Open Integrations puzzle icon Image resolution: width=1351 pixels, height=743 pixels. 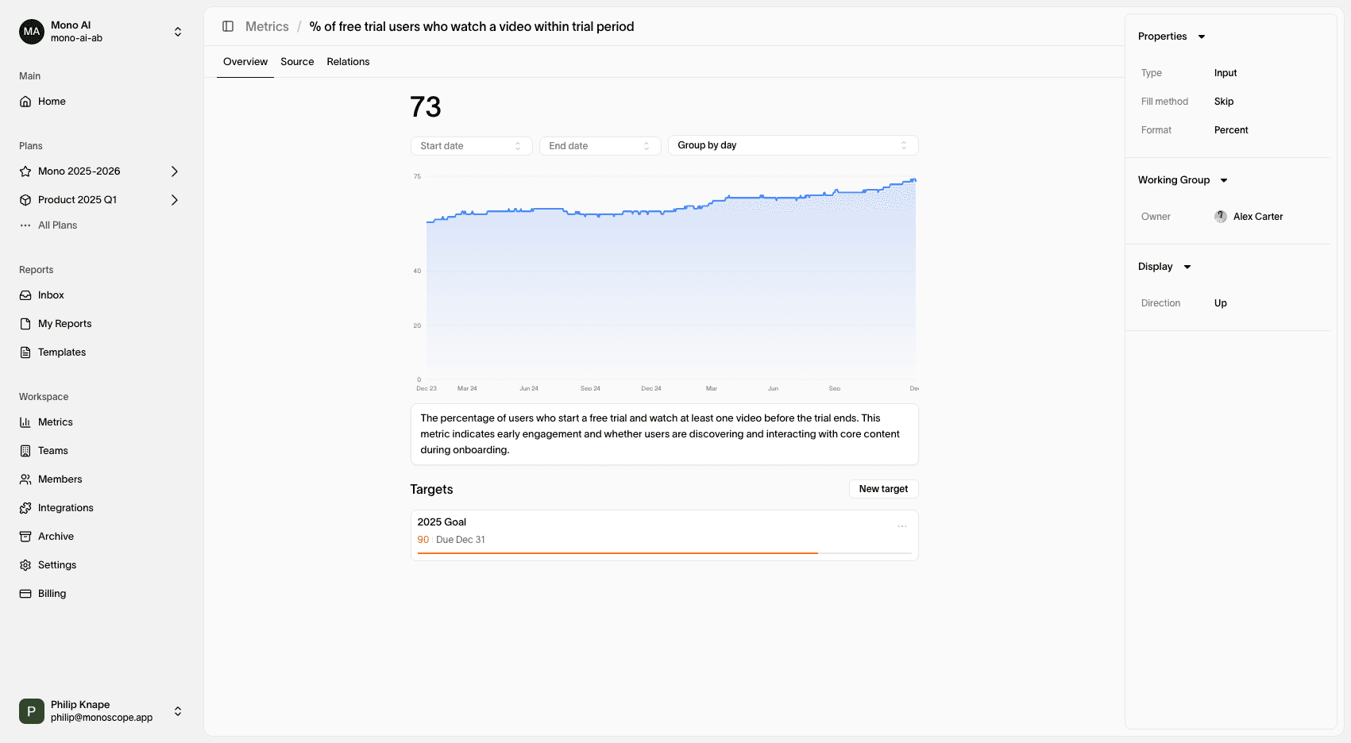[x=25, y=508]
